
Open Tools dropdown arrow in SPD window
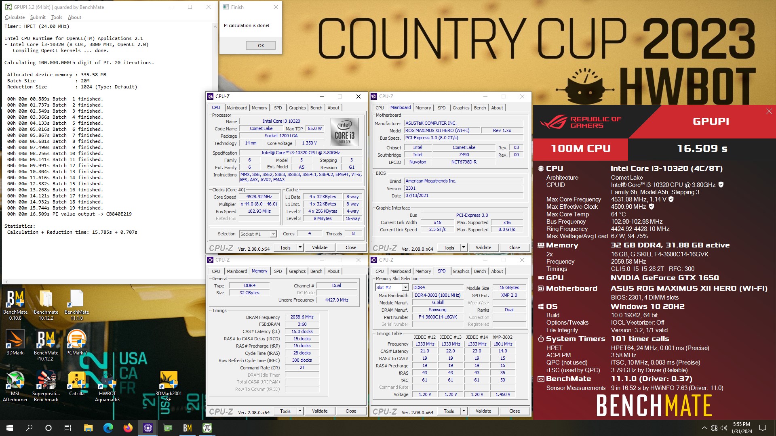point(464,411)
